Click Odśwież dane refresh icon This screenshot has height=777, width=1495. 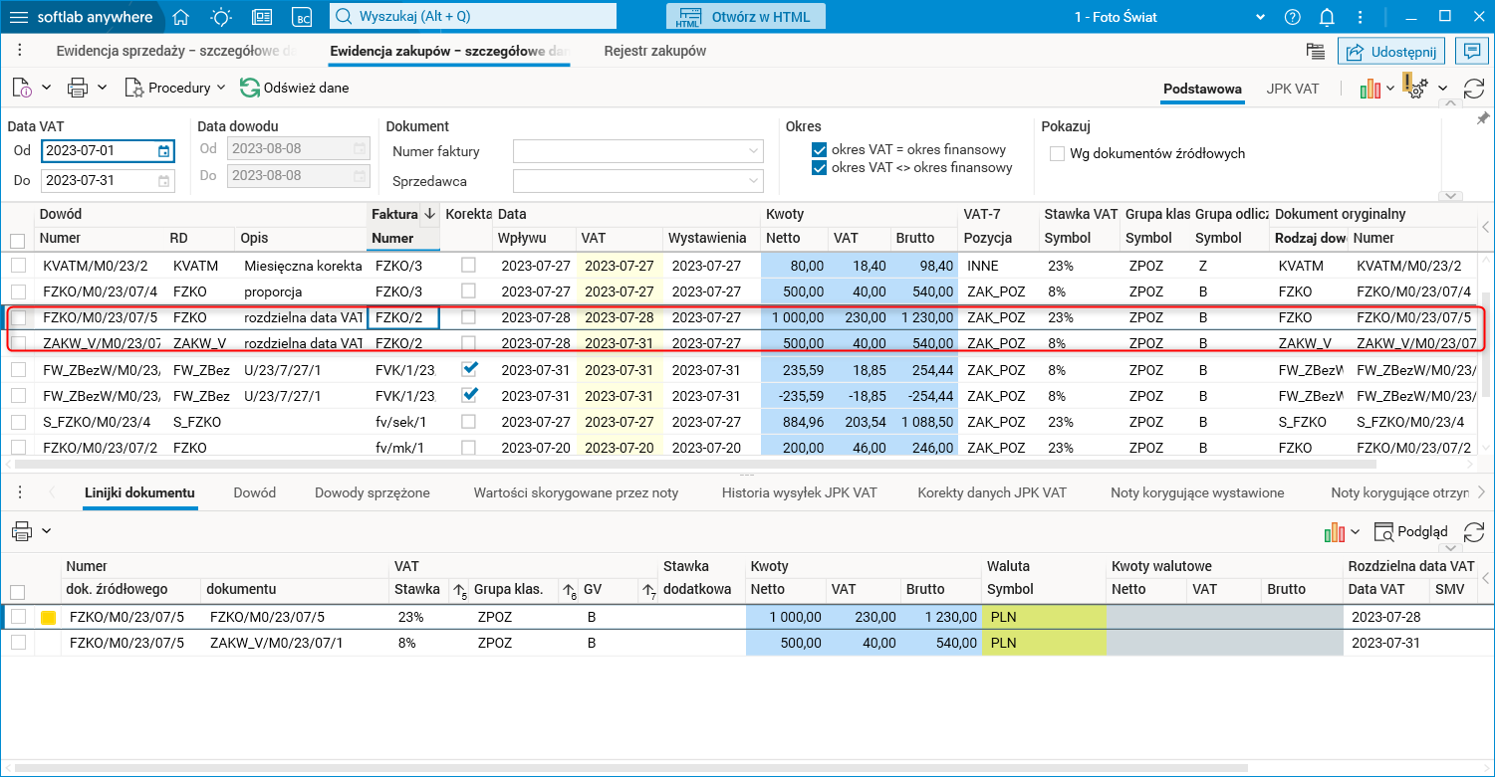tap(249, 88)
